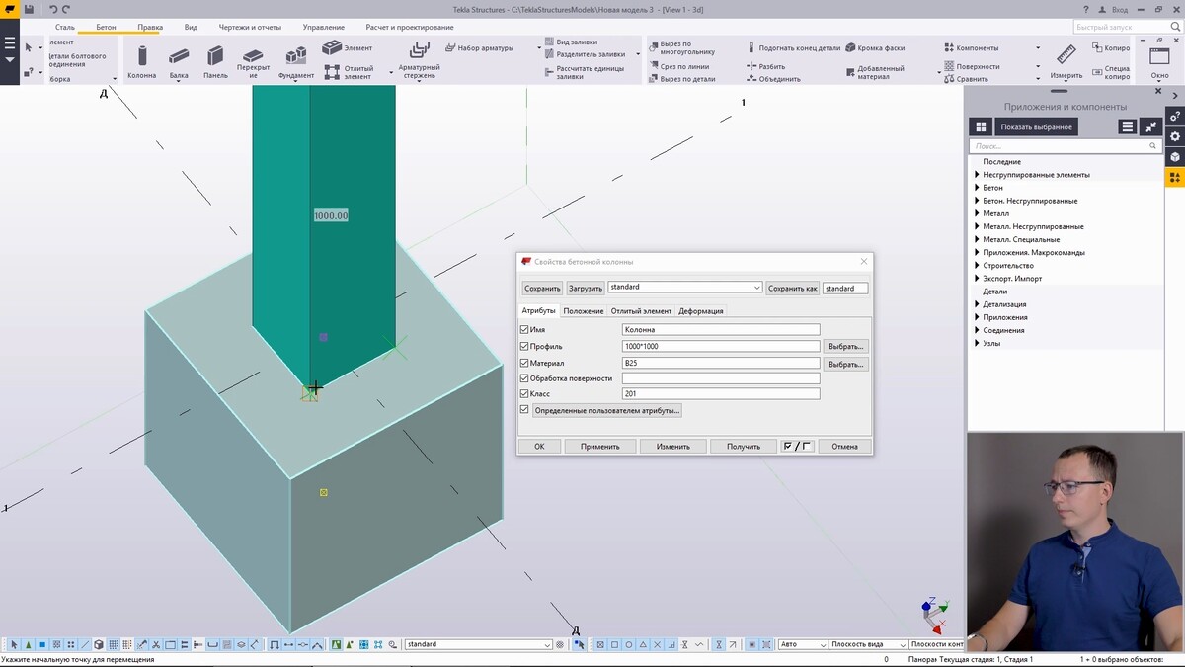The width and height of the screenshot is (1185, 667).
Task: Open the Управление ribbon tab
Action: (x=324, y=27)
